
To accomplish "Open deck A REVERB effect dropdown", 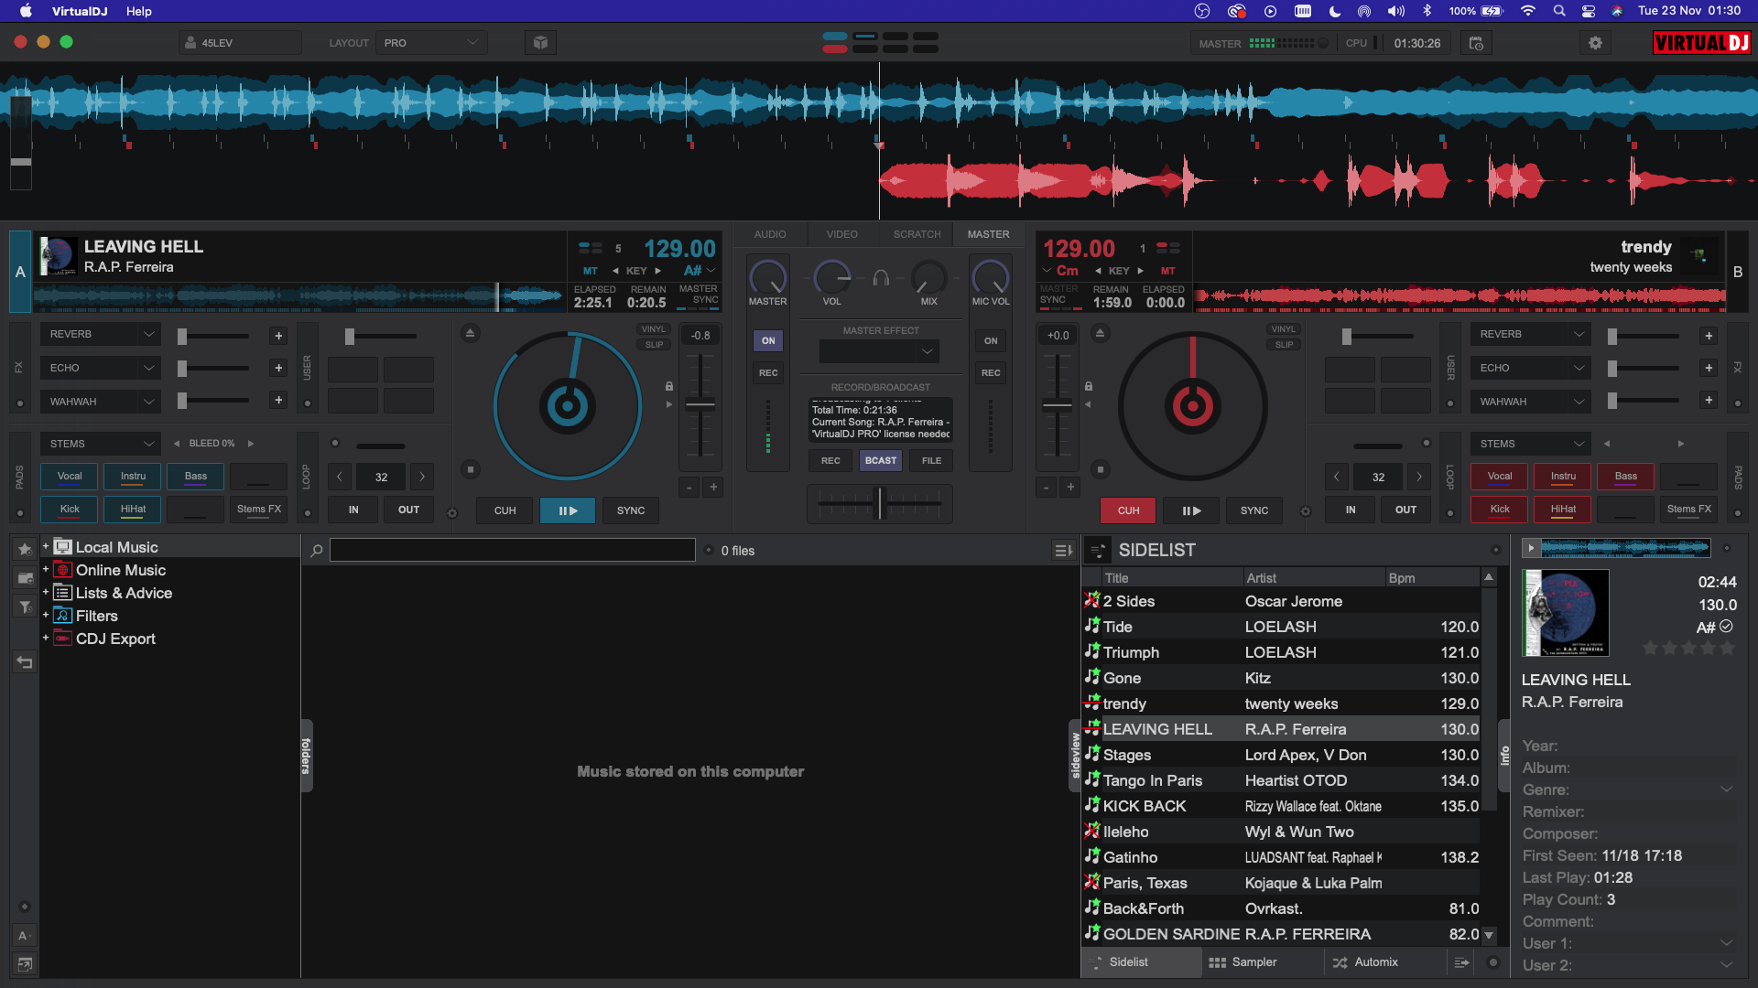I will click(x=100, y=334).
